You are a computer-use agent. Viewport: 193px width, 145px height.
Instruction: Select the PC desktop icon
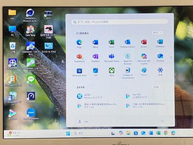click(x=12, y=31)
